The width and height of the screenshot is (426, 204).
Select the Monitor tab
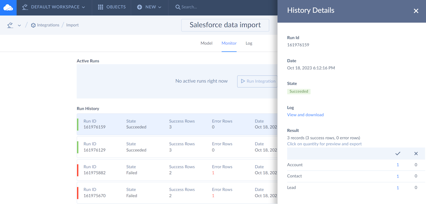(229, 43)
